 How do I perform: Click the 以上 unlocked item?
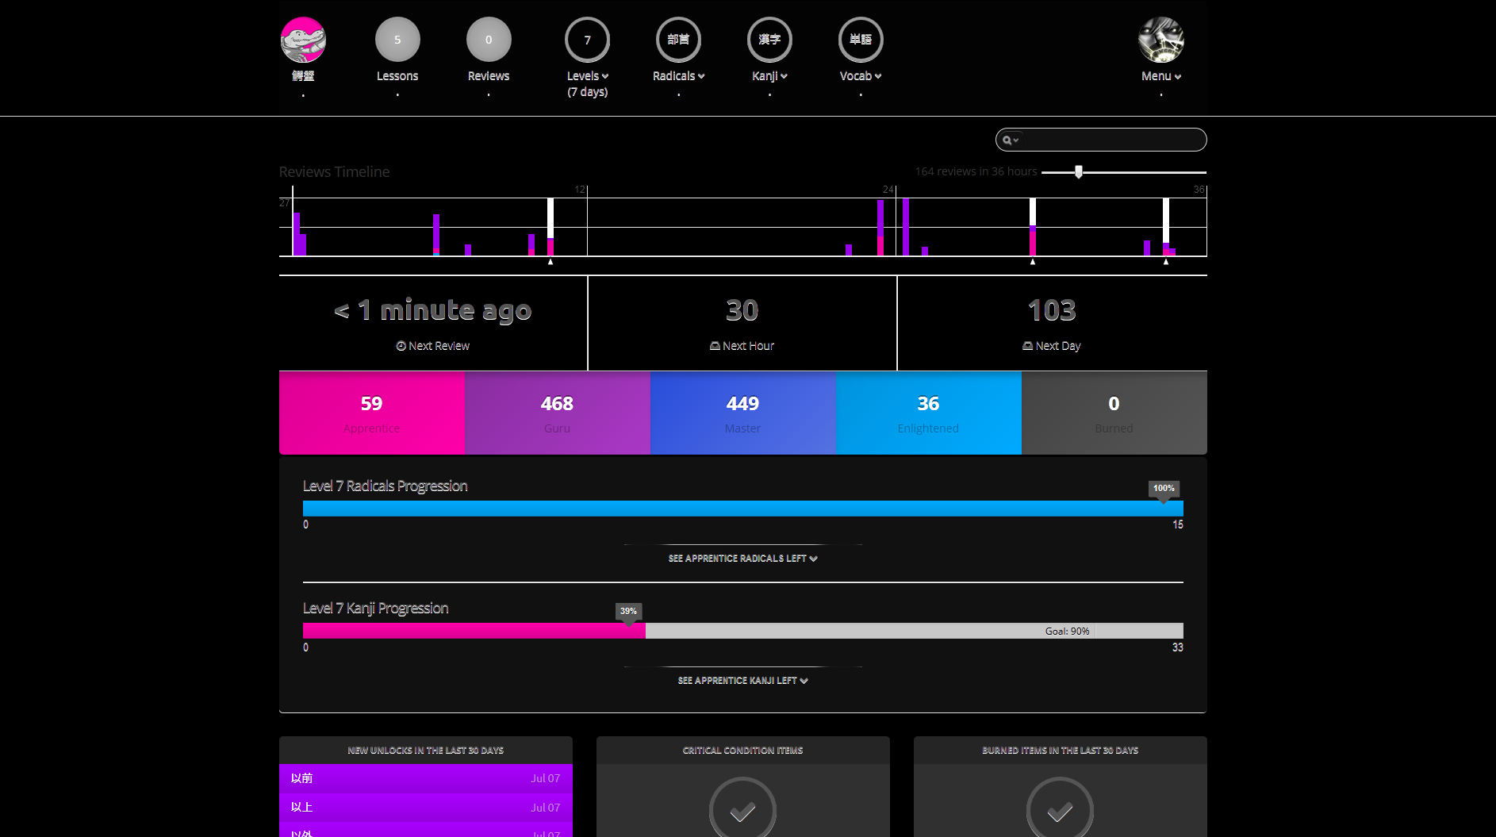(x=426, y=807)
